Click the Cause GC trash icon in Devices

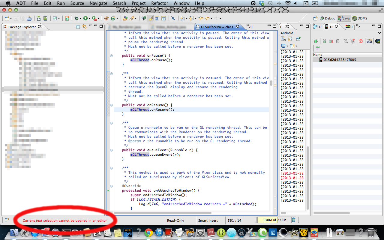click(337, 41)
